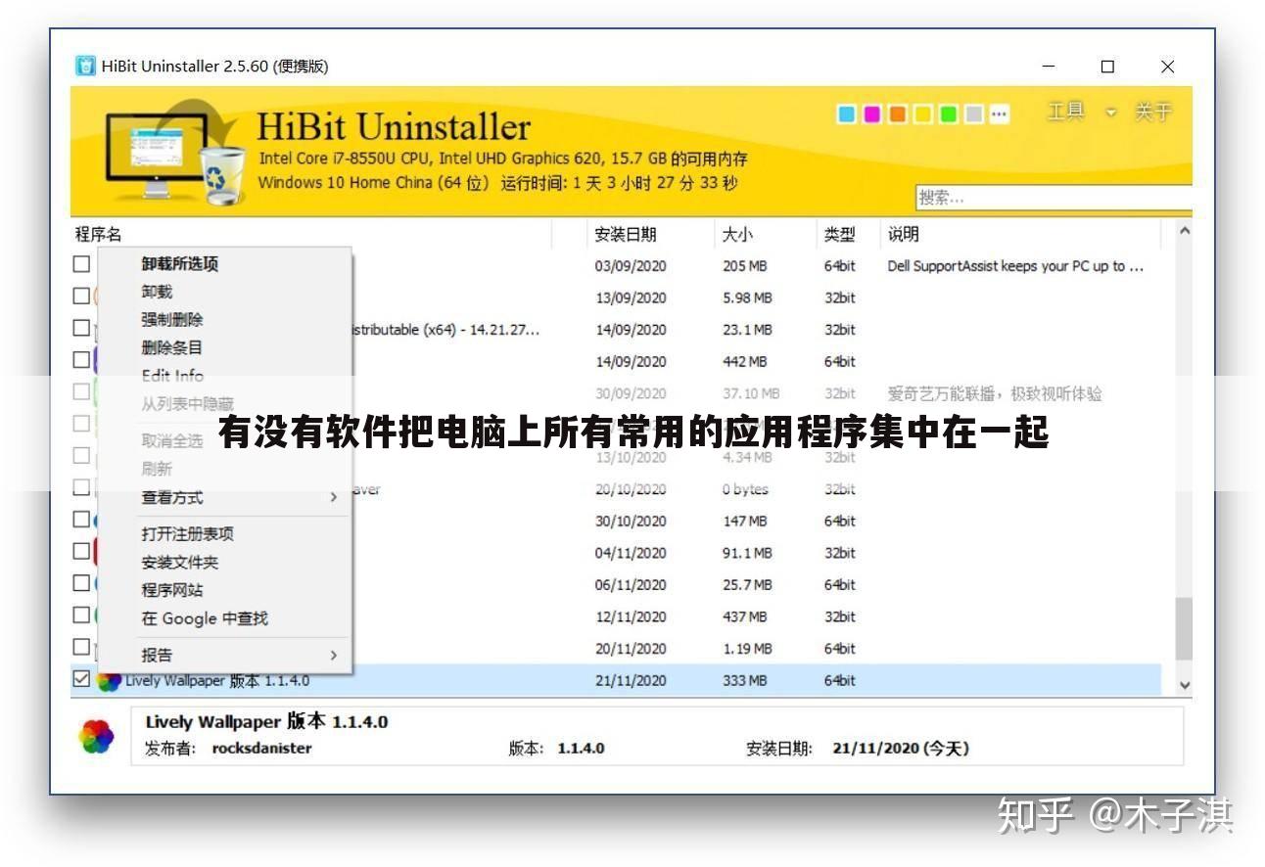
Task: Click the '64bit' type in the 1.19 MB row
Action: click(x=840, y=649)
